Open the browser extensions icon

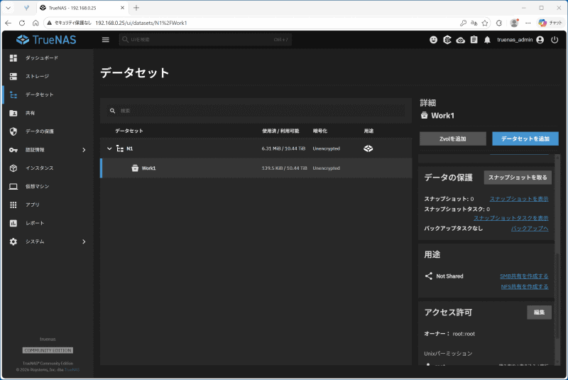pos(499,23)
